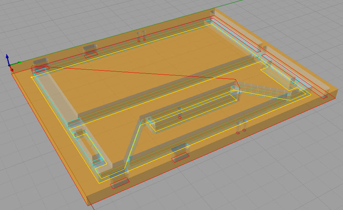Select the long diagonal red rapid-move line
Viewport: 343px width, 210px height.
click(134, 73)
